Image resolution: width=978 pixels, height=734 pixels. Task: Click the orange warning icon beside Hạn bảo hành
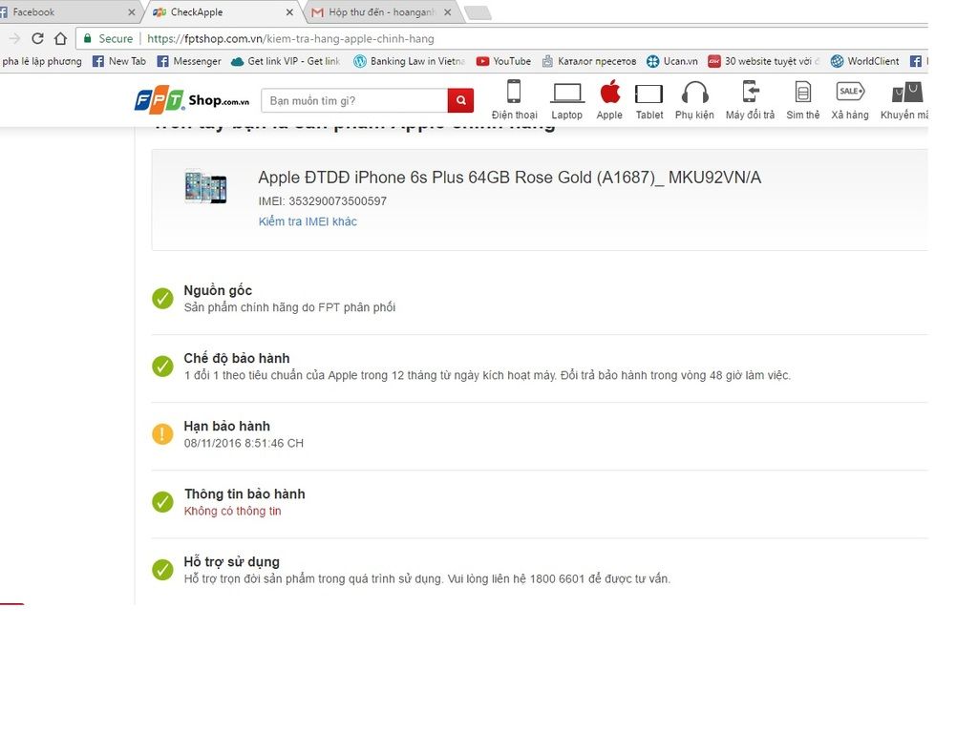tap(162, 433)
